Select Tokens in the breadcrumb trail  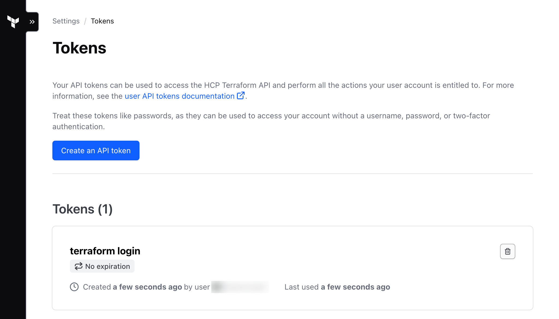click(102, 21)
